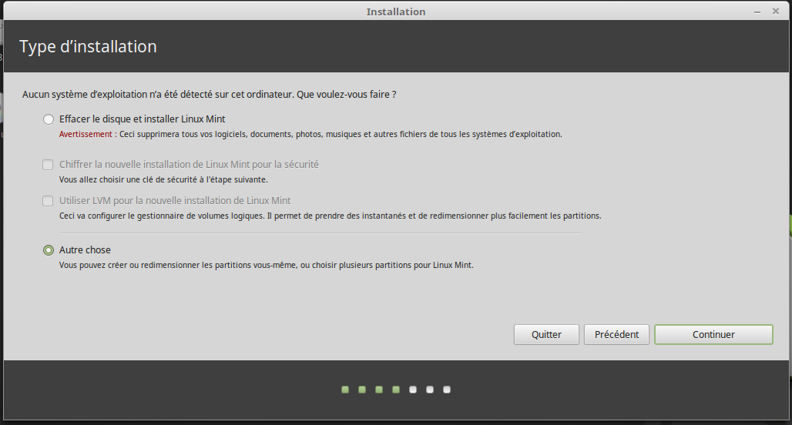Image resolution: width=792 pixels, height=425 pixels.
Task: Click the first green progress dot
Action: pyautogui.click(x=345, y=390)
